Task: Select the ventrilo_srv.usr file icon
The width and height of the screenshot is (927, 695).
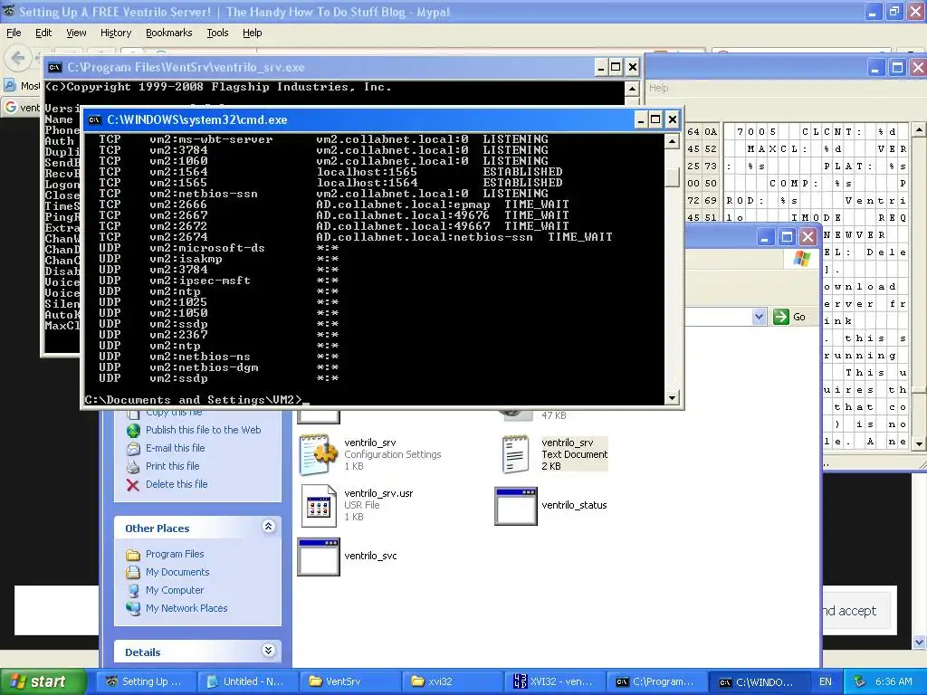Action: 319,505
